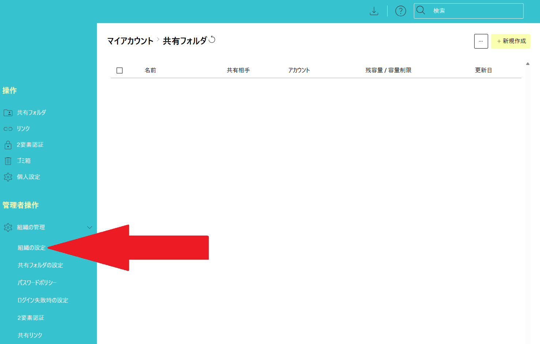Click the 2要素認証 lock icon in sidebar
The image size is (540, 344).
click(x=8, y=145)
